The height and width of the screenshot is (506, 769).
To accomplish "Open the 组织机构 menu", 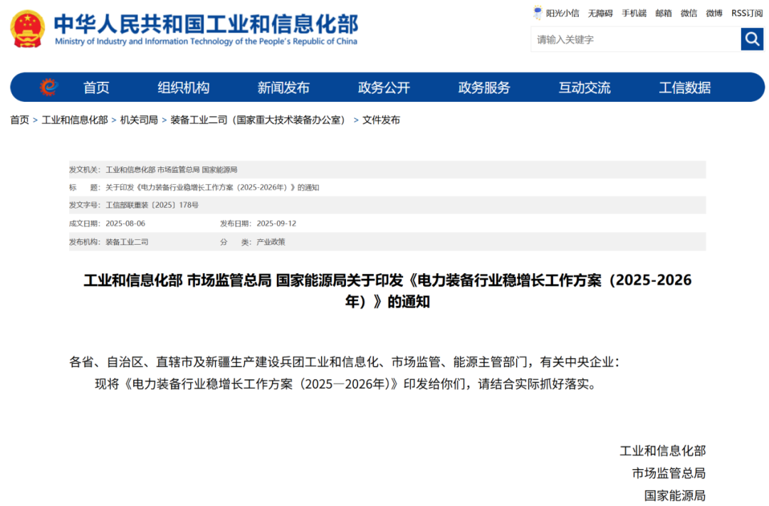I will tap(184, 88).
